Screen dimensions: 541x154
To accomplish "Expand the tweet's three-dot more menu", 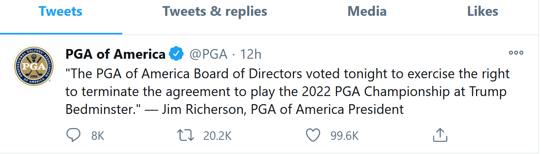I will point(516,53).
